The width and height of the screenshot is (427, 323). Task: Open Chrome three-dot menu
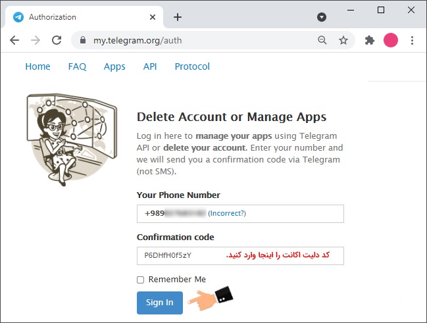[x=413, y=40]
